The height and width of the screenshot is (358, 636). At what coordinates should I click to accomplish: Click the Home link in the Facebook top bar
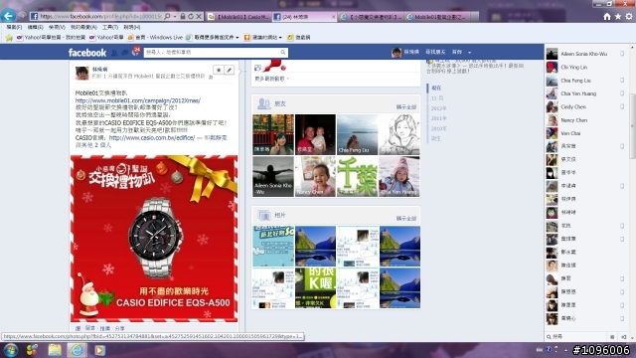click(457, 52)
